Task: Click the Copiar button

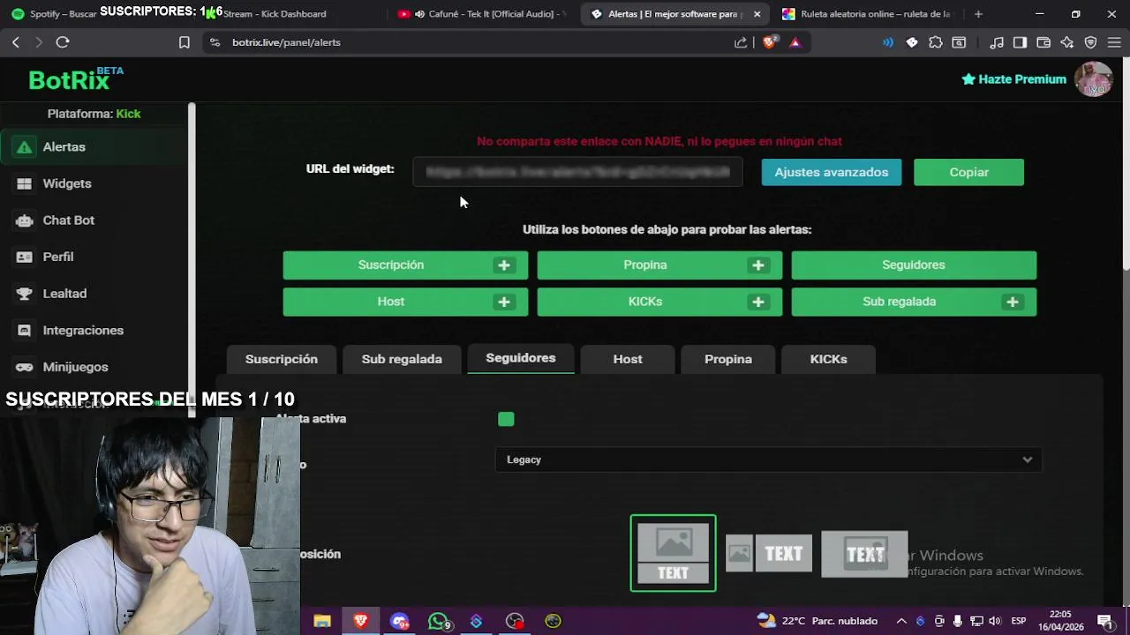Action: 968,172
